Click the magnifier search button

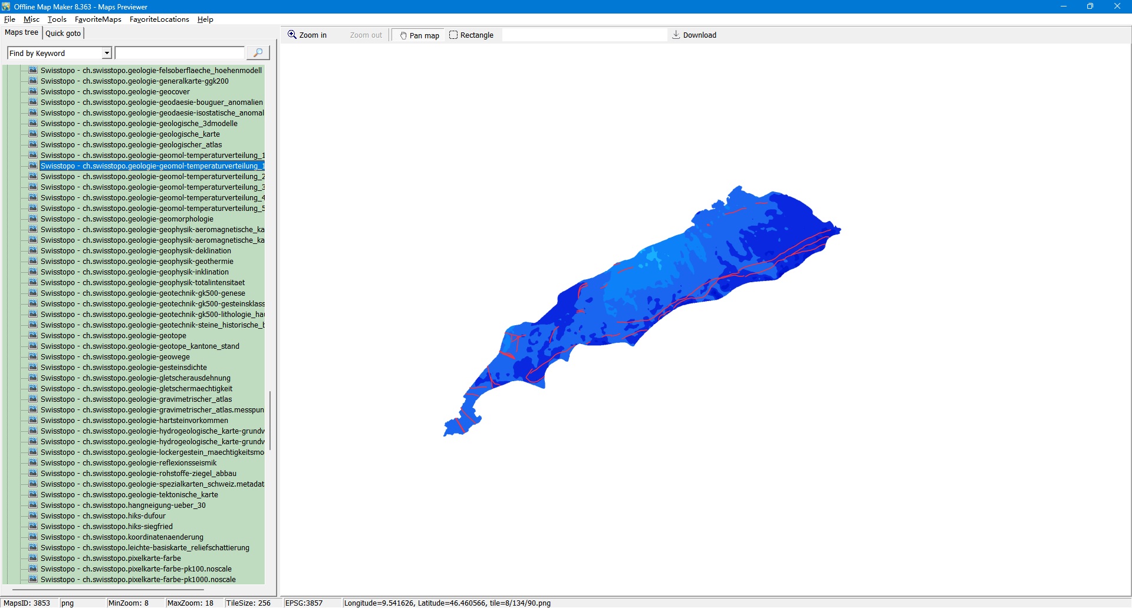click(x=258, y=53)
